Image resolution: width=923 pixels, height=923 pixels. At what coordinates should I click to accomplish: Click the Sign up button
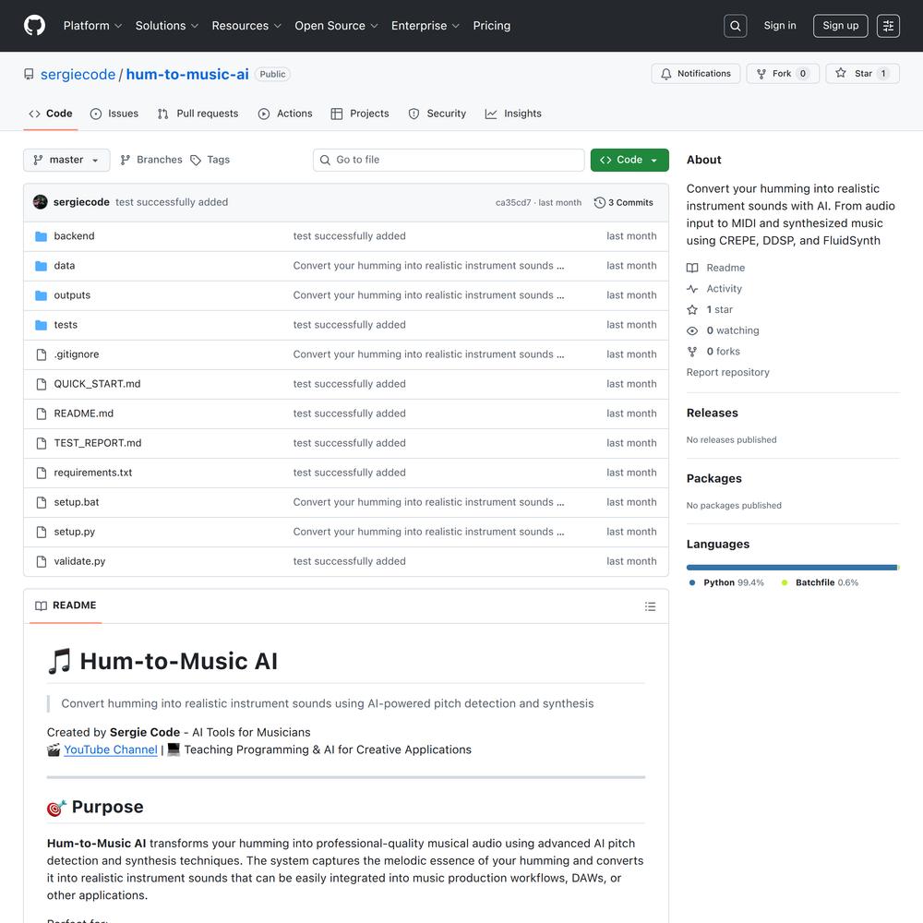coord(840,26)
